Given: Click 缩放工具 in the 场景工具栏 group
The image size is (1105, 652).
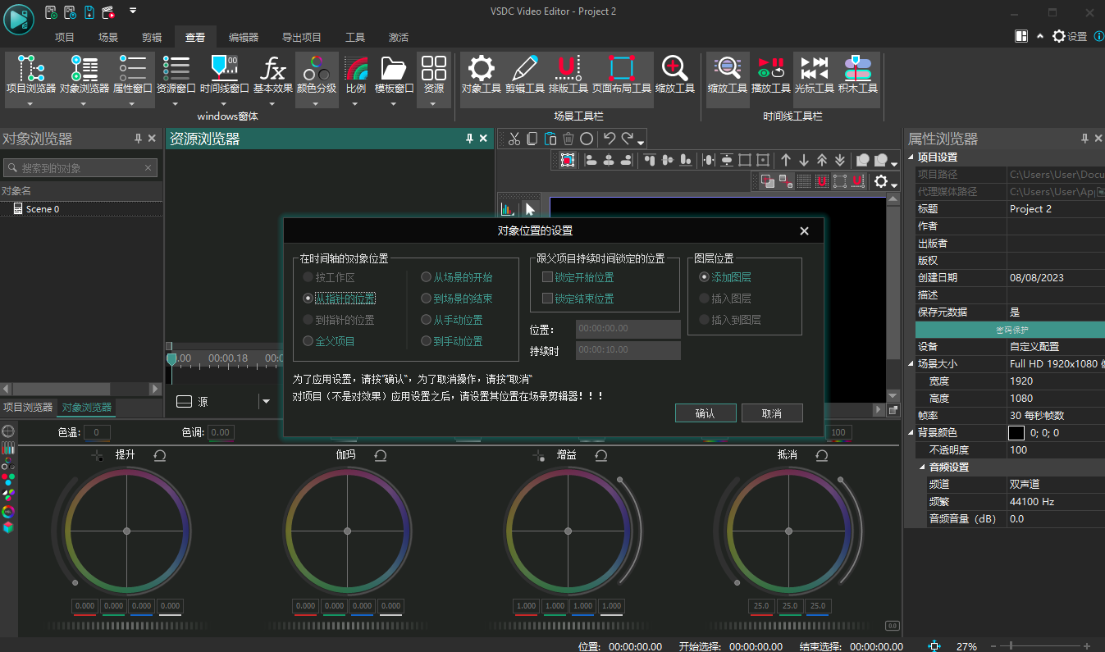Looking at the screenshot, I should 674,75.
